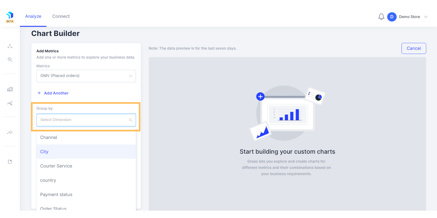This screenshot has width=437, height=218.
Task: Expand the Demo Store account chevron
Action: pos(426,17)
